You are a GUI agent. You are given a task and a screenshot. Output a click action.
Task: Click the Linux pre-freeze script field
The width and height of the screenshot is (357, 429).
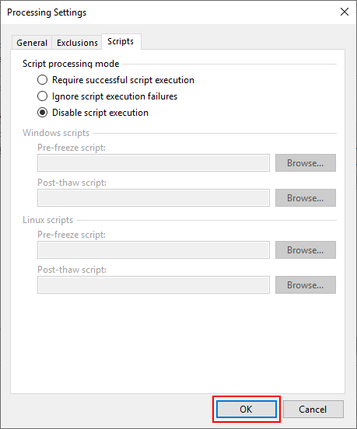point(153,249)
